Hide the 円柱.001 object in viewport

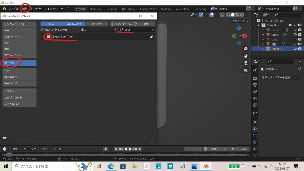pos(295,49)
